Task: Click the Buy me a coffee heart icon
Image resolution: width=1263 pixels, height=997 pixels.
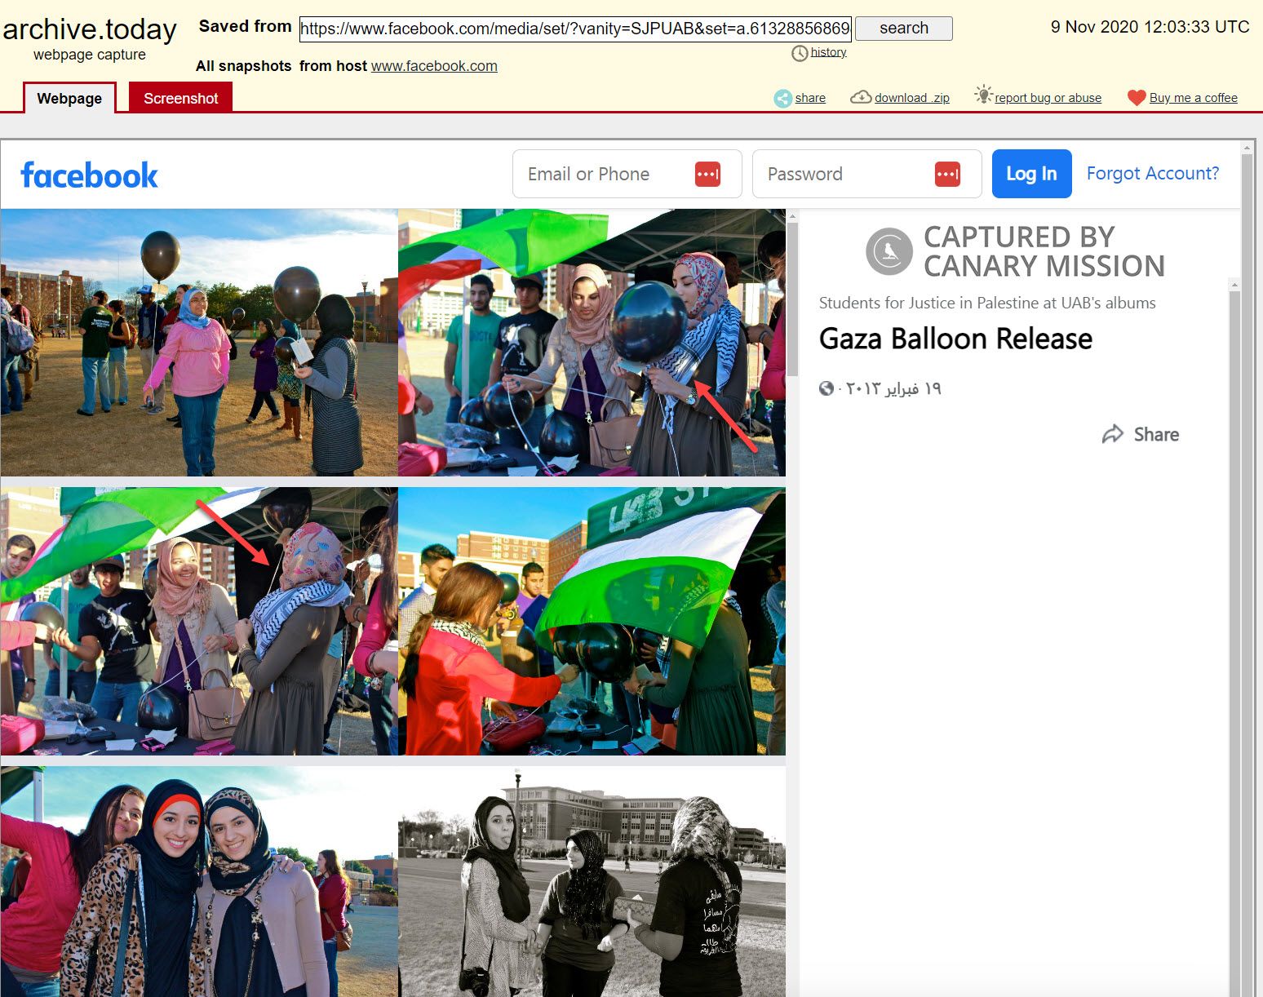Action: coord(1136,98)
